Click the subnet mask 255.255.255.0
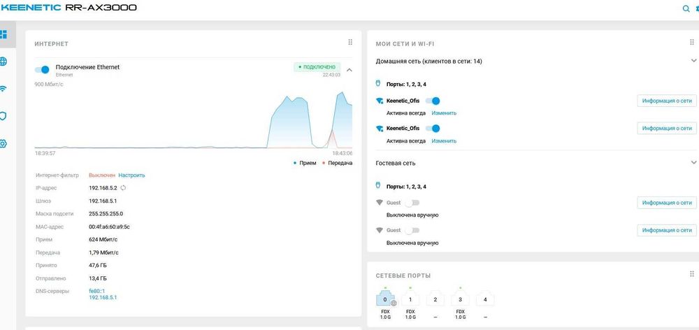 click(x=106, y=214)
